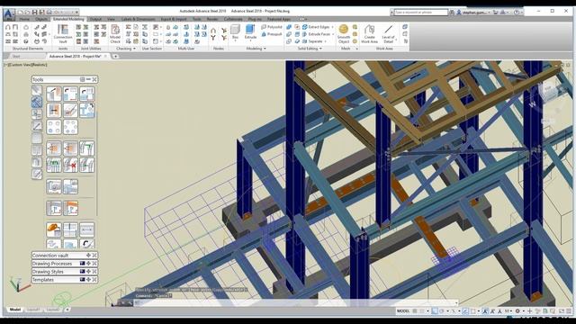576x324 pixels.
Task: Toggle the Drawing Processes auto-hide icon
Action: pyautogui.click(x=82, y=264)
